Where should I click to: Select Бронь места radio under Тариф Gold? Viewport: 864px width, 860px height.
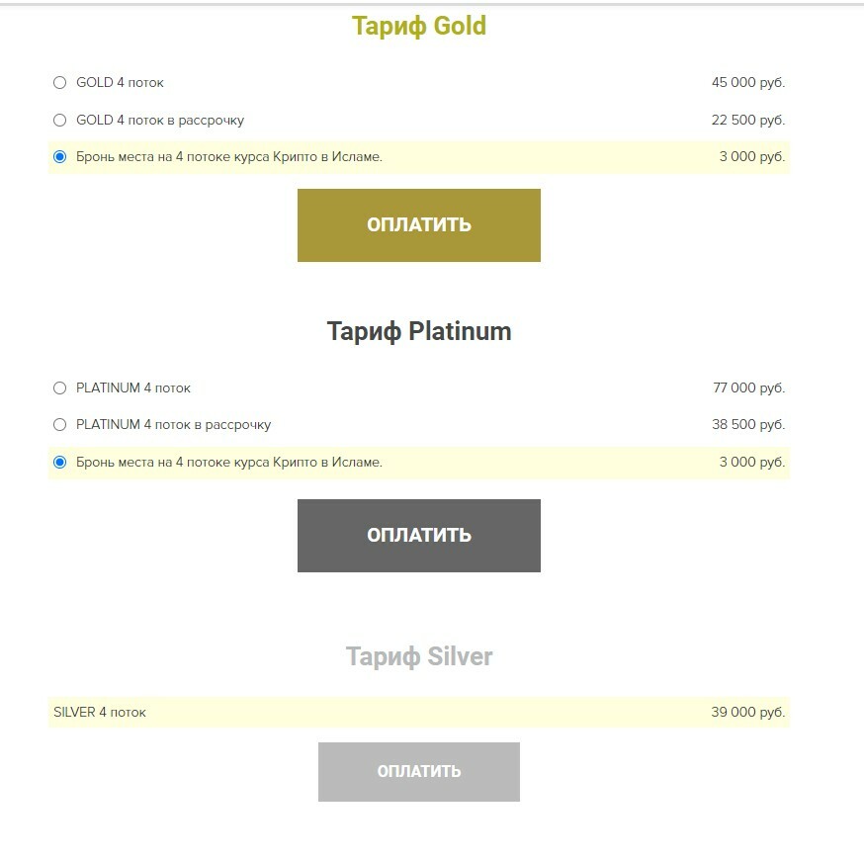(x=59, y=157)
